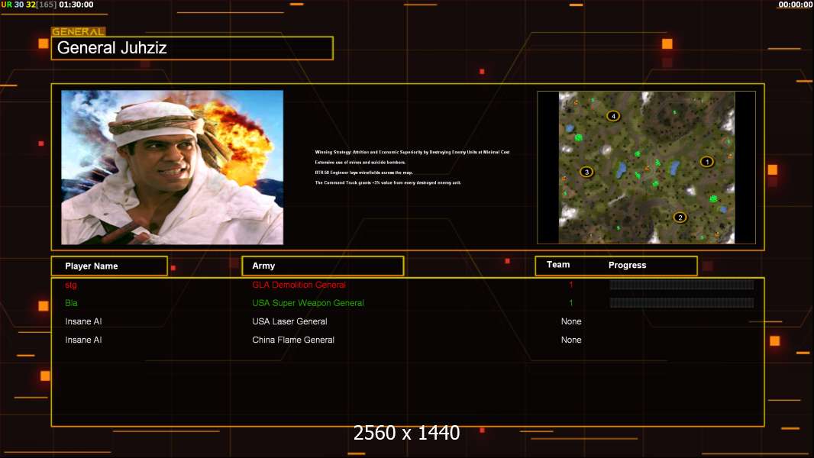Click the loading progress bar for stg
Screen dimensions: 814x458
point(681,285)
